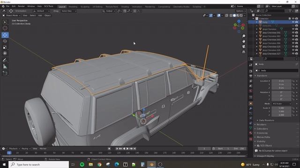Switch to the Modeling workspace tab
Image resolution: width=300 pixels, height=168 pixels.
[x=73, y=7]
